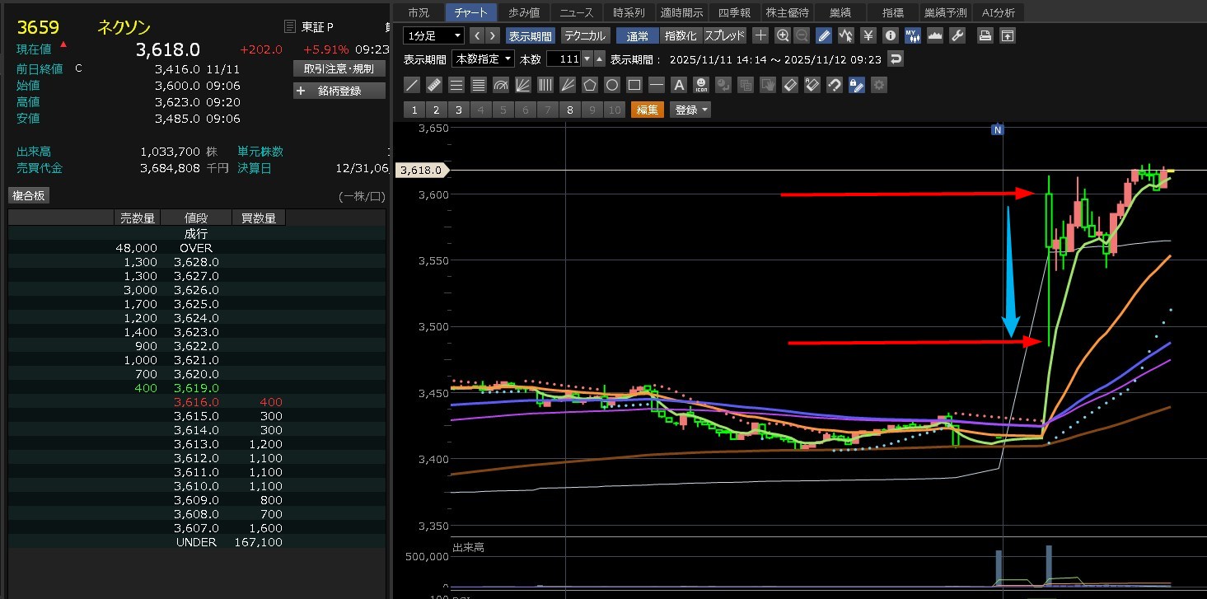Select the text annotation A tool
The width and height of the screenshot is (1207, 599).
pyautogui.click(x=678, y=85)
